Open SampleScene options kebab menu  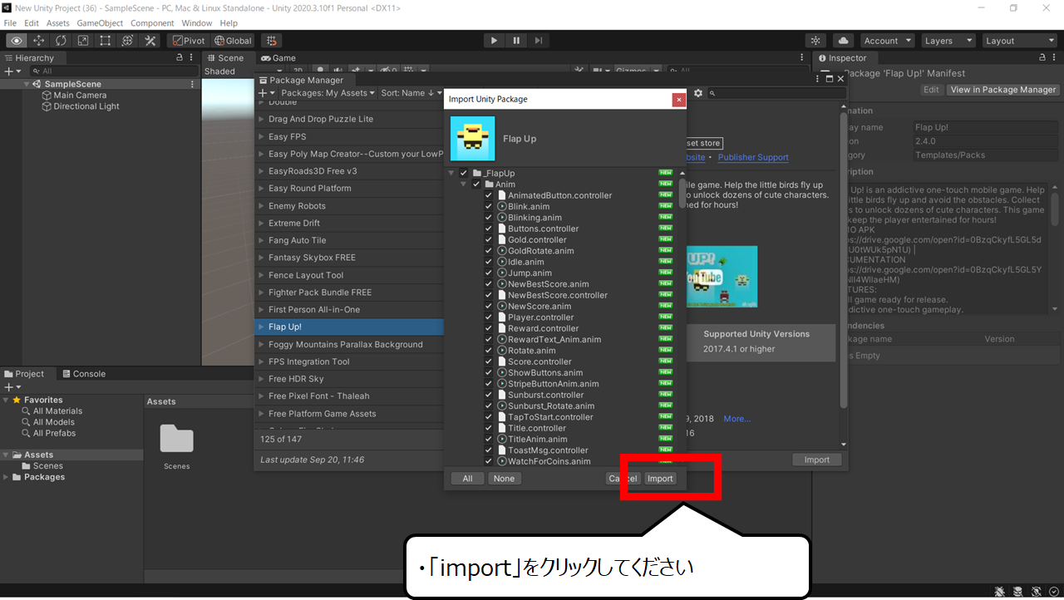click(x=193, y=84)
